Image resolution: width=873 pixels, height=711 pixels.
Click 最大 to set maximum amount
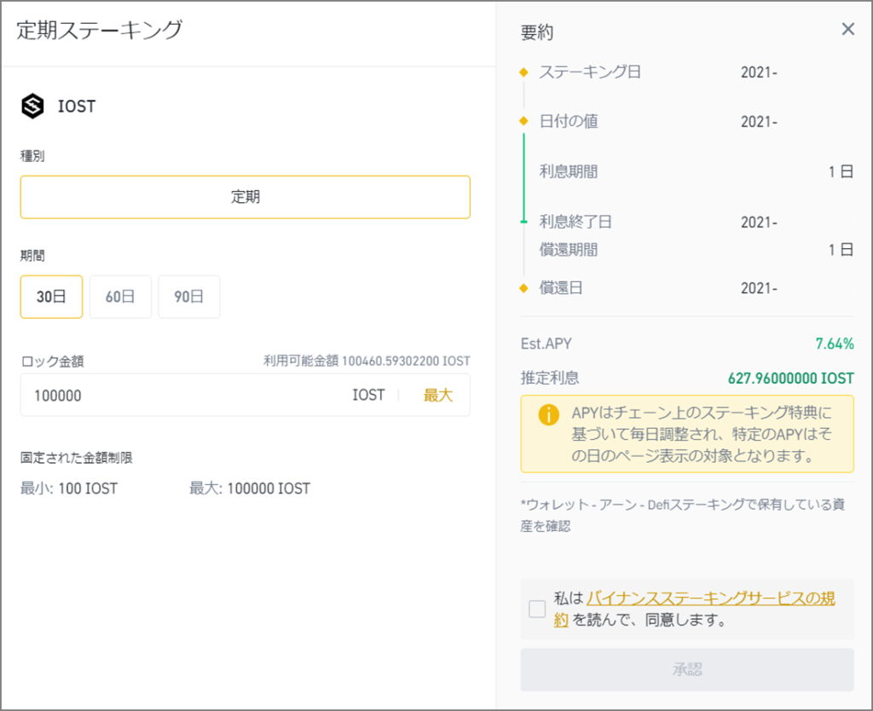tap(438, 396)
